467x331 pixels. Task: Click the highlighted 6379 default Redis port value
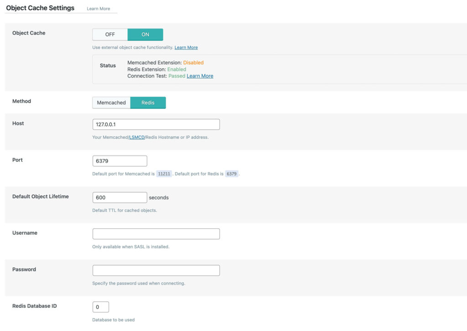(232, 173)
